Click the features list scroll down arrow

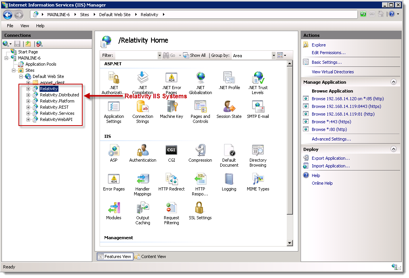[290, 243]
